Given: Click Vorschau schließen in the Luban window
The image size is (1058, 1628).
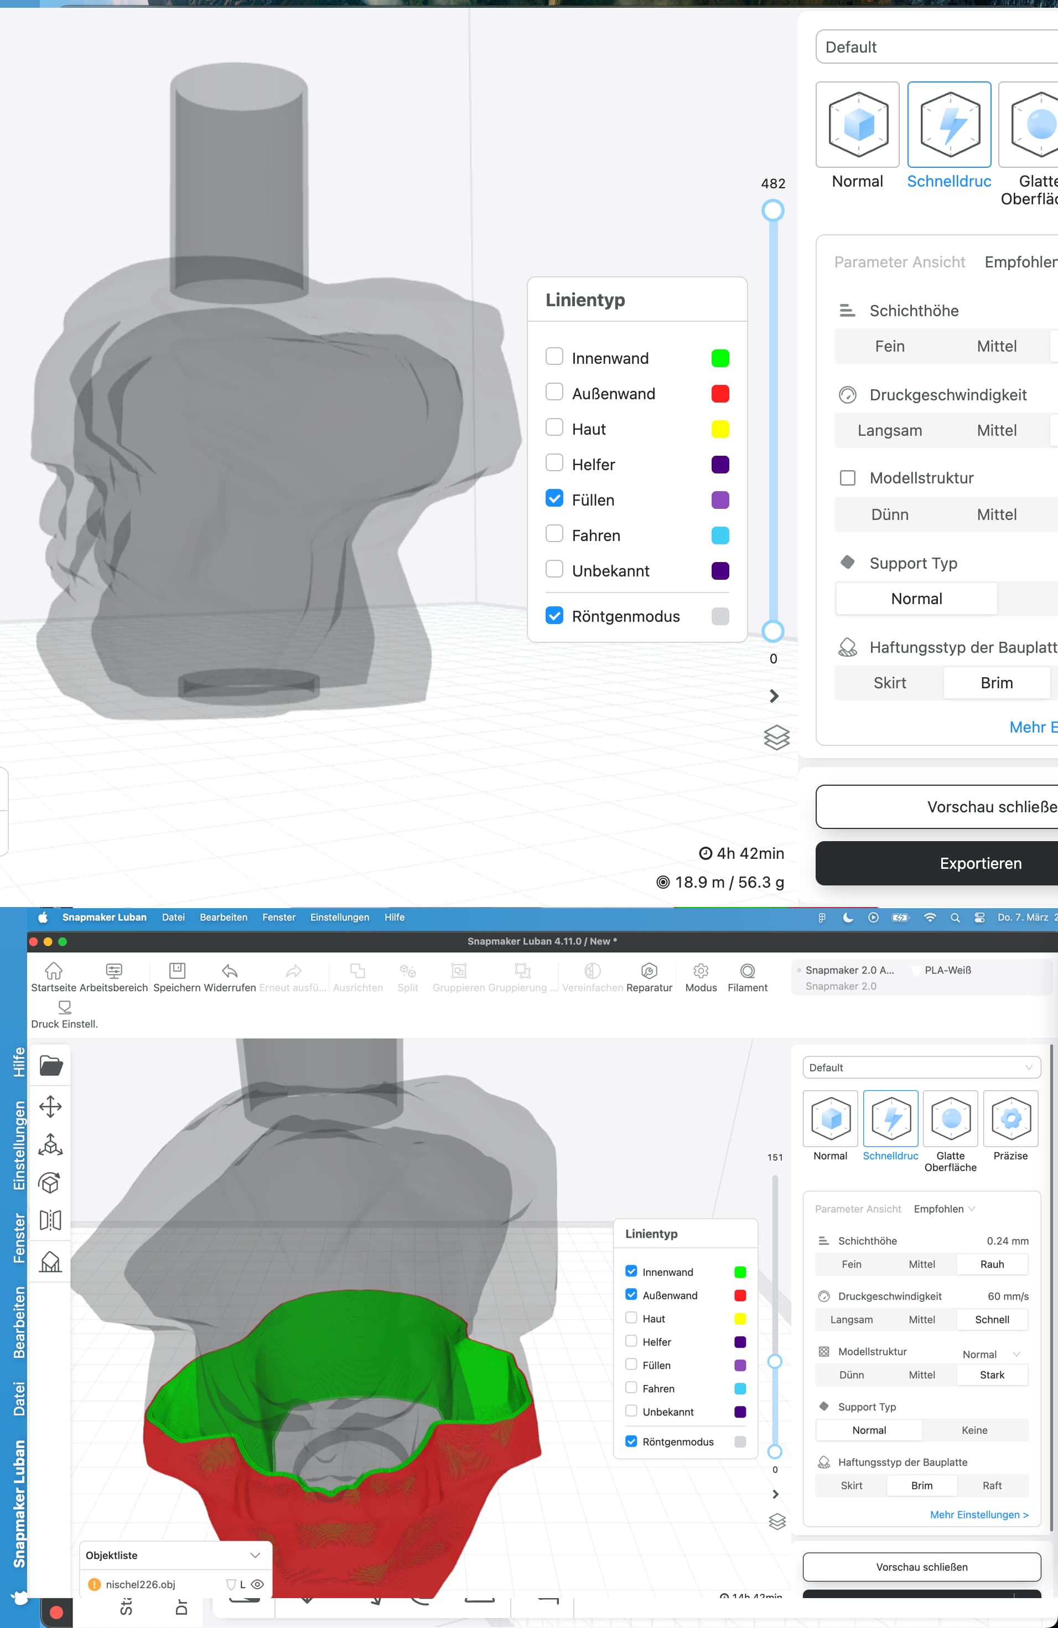Looking at the screenshot, I should click(921, 1567).
